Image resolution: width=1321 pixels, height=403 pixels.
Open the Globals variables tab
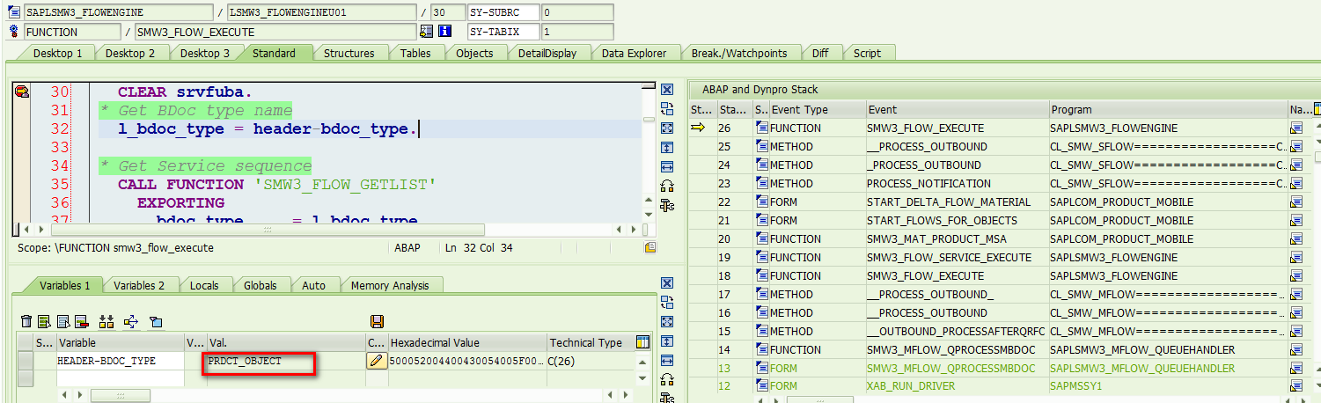tap(261, 285)
